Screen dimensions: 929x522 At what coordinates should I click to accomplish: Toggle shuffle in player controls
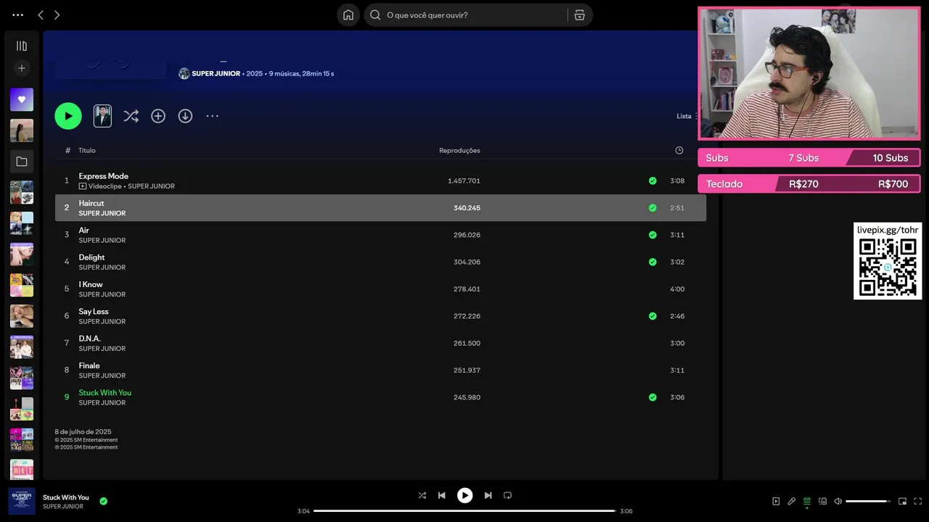pyautogui.click(x=422, y=495)
